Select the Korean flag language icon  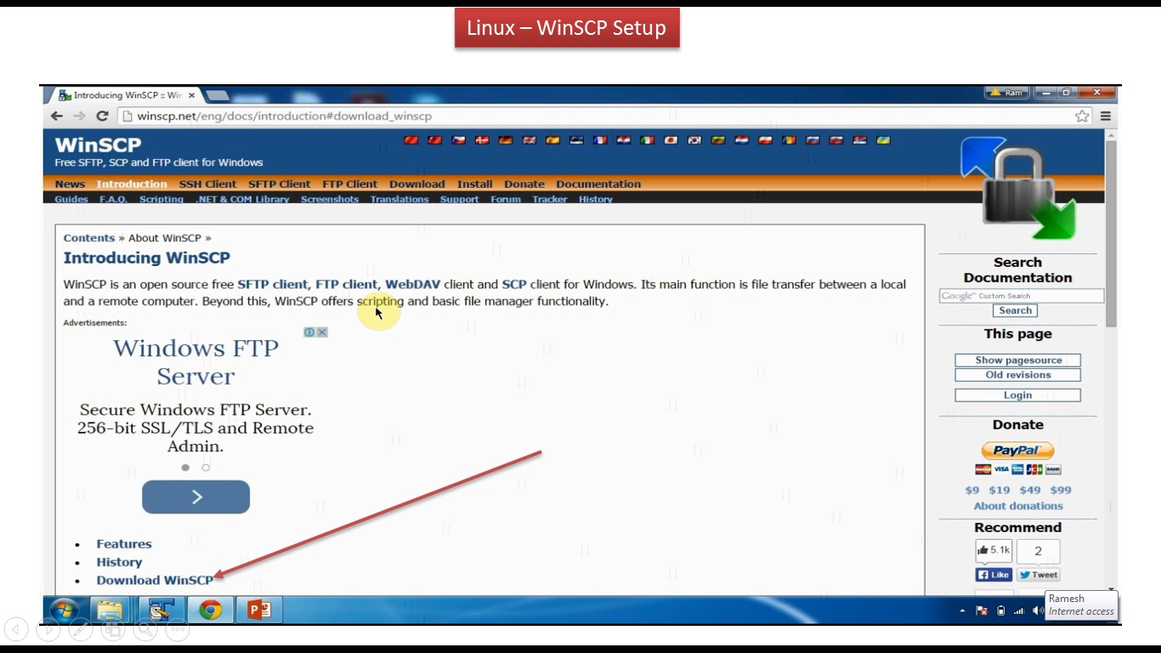(x=694, y=140)
